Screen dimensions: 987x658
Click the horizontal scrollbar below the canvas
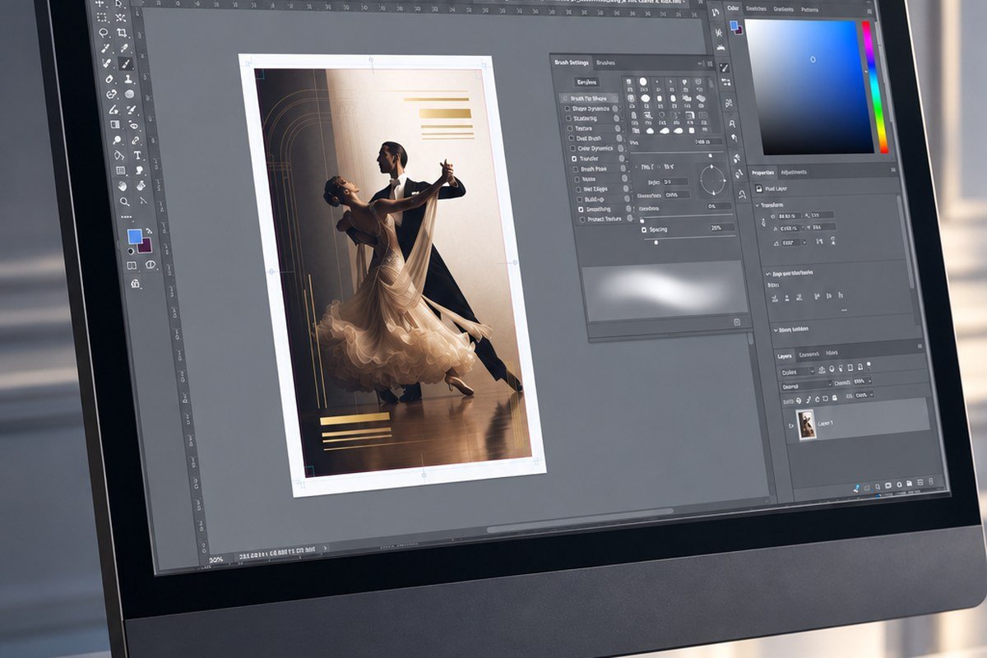[x=580, y=521]
